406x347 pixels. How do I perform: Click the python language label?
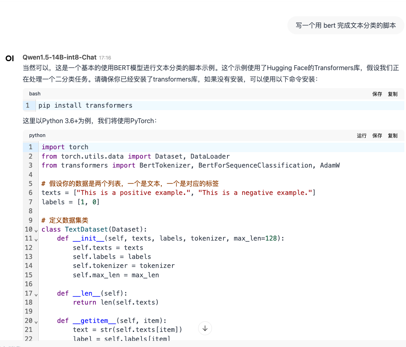[37, 135]
